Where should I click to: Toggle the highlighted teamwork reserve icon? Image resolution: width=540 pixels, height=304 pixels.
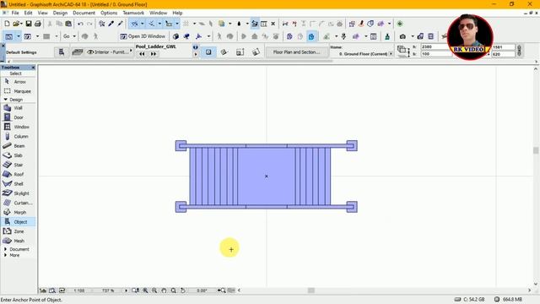(311, 36)
